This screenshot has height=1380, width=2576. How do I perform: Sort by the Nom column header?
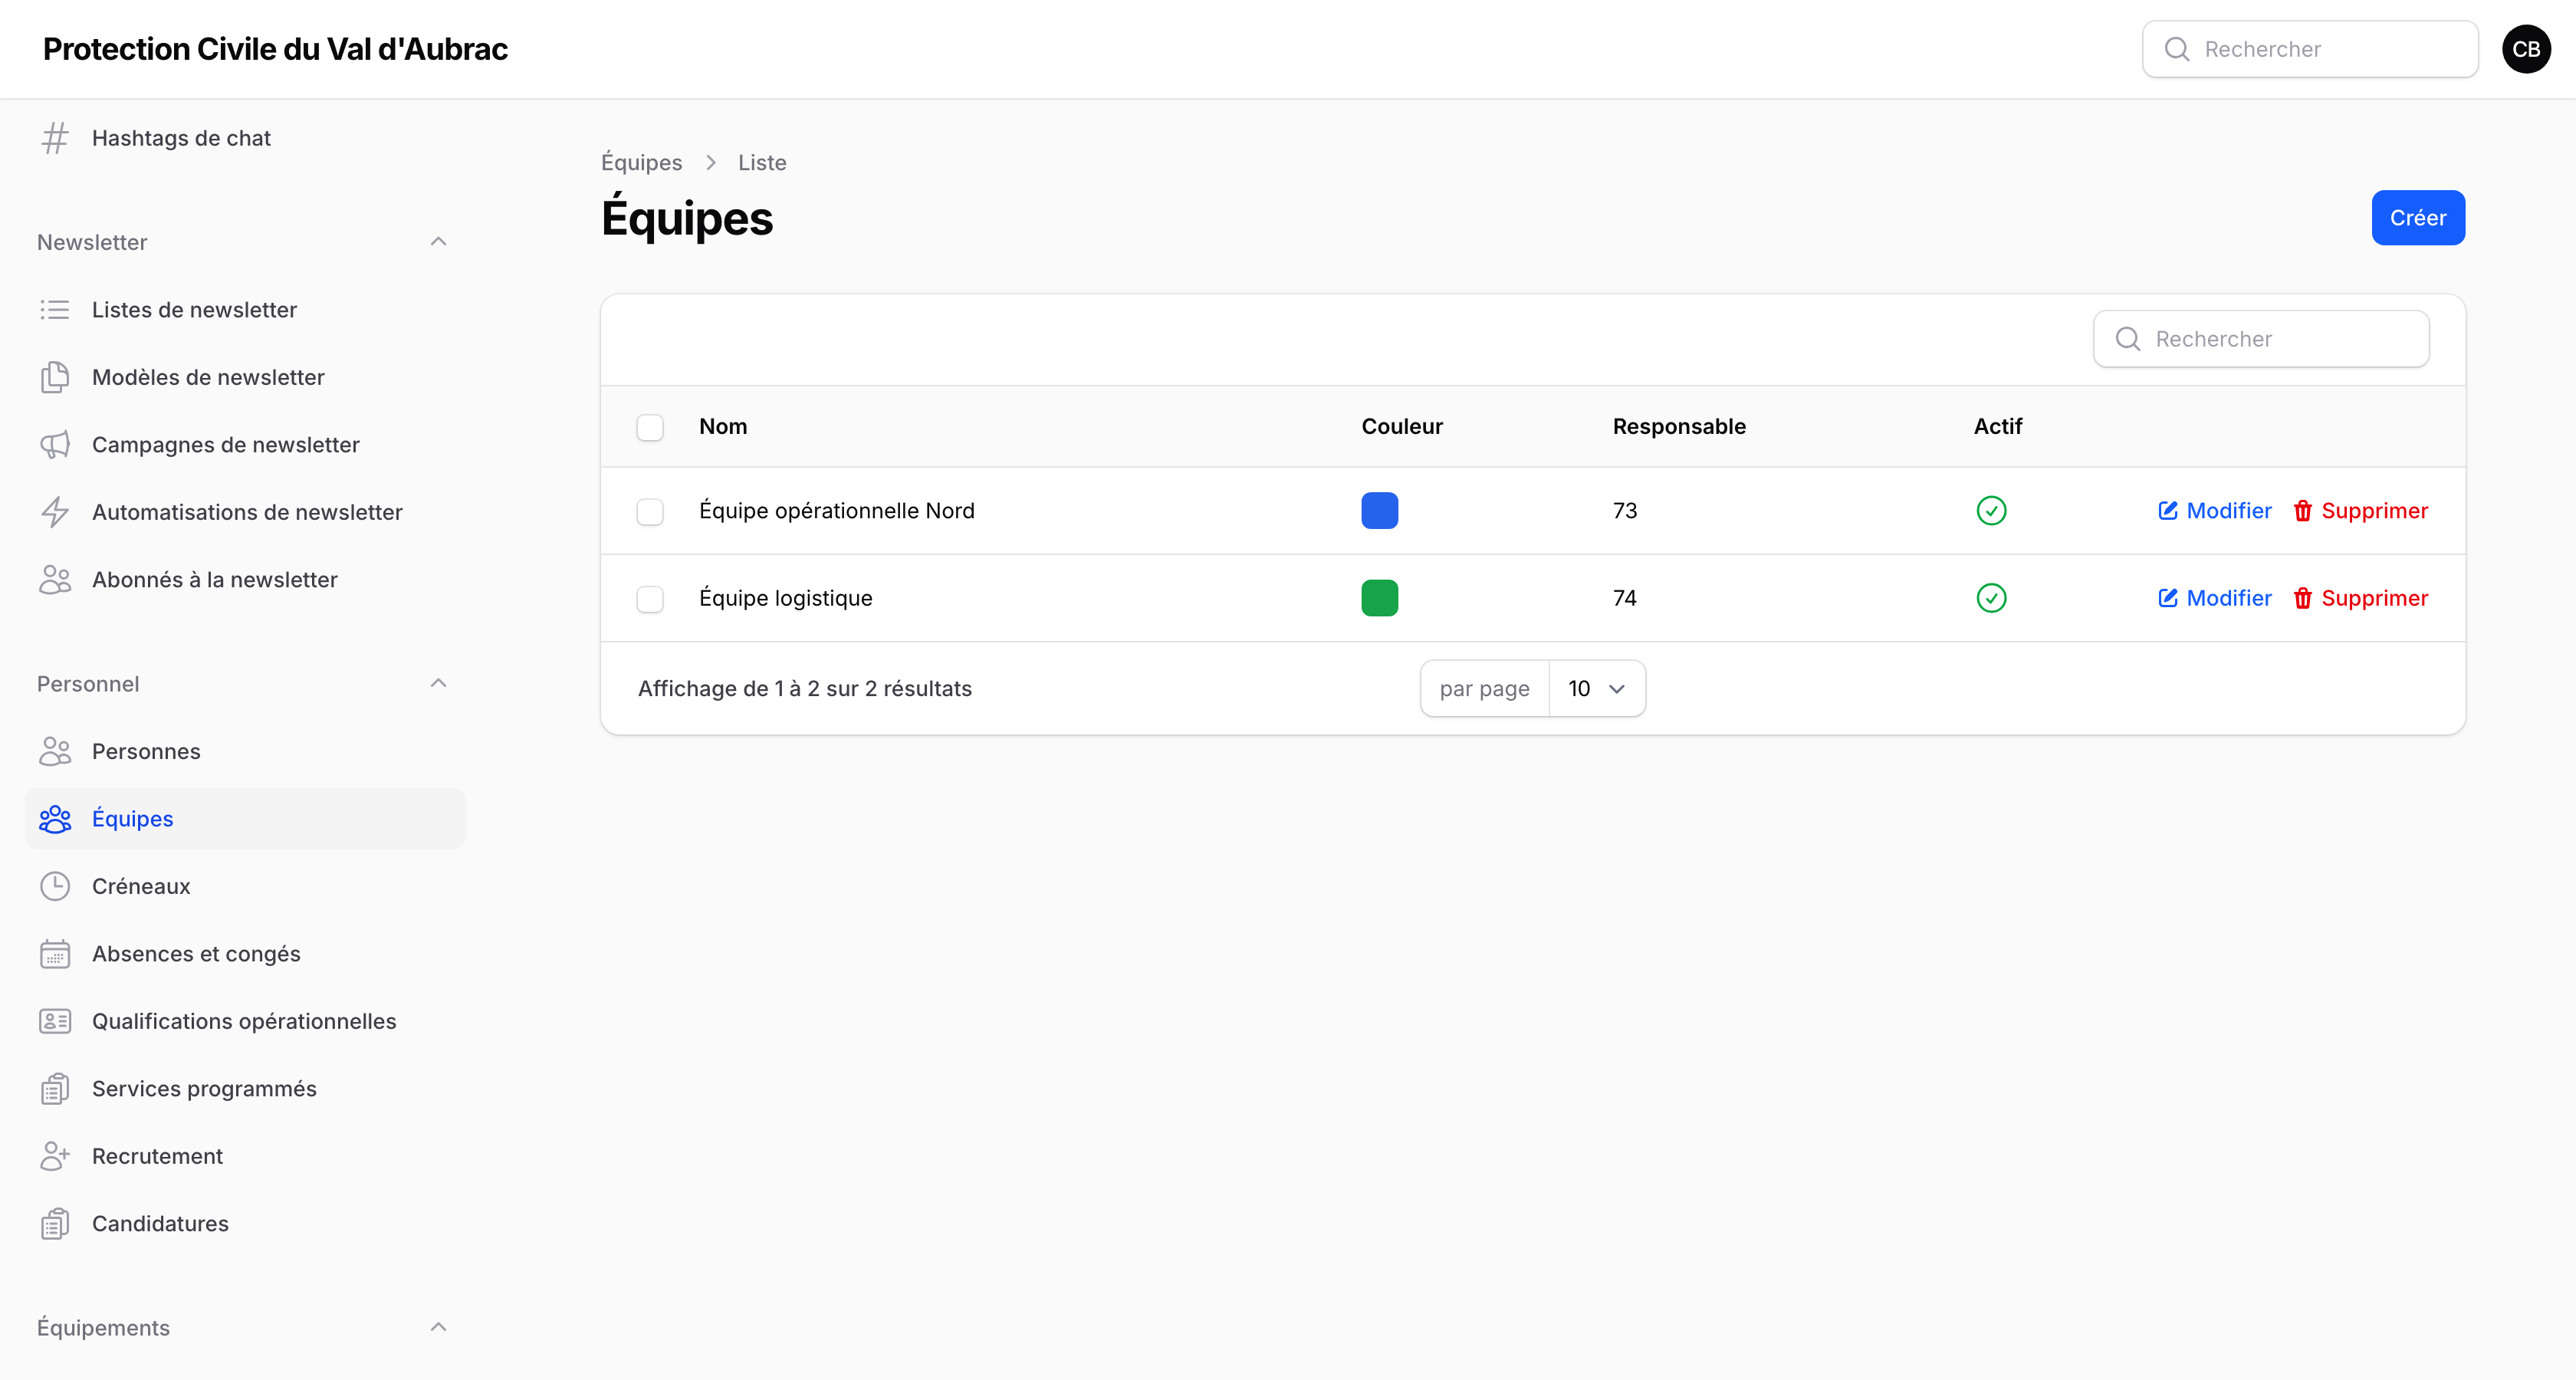[723, 427]
